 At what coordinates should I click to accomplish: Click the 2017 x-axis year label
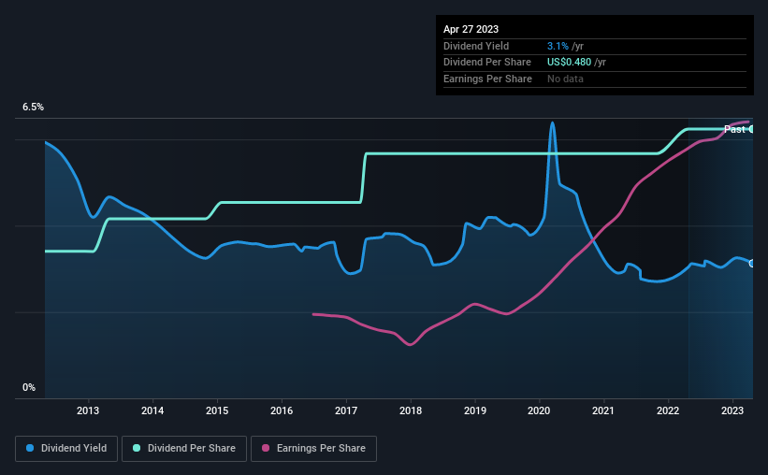pos(346,410)
